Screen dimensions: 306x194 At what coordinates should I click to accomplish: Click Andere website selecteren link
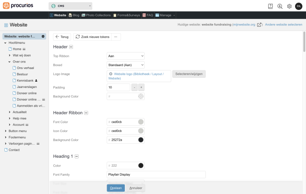(284, 24)
